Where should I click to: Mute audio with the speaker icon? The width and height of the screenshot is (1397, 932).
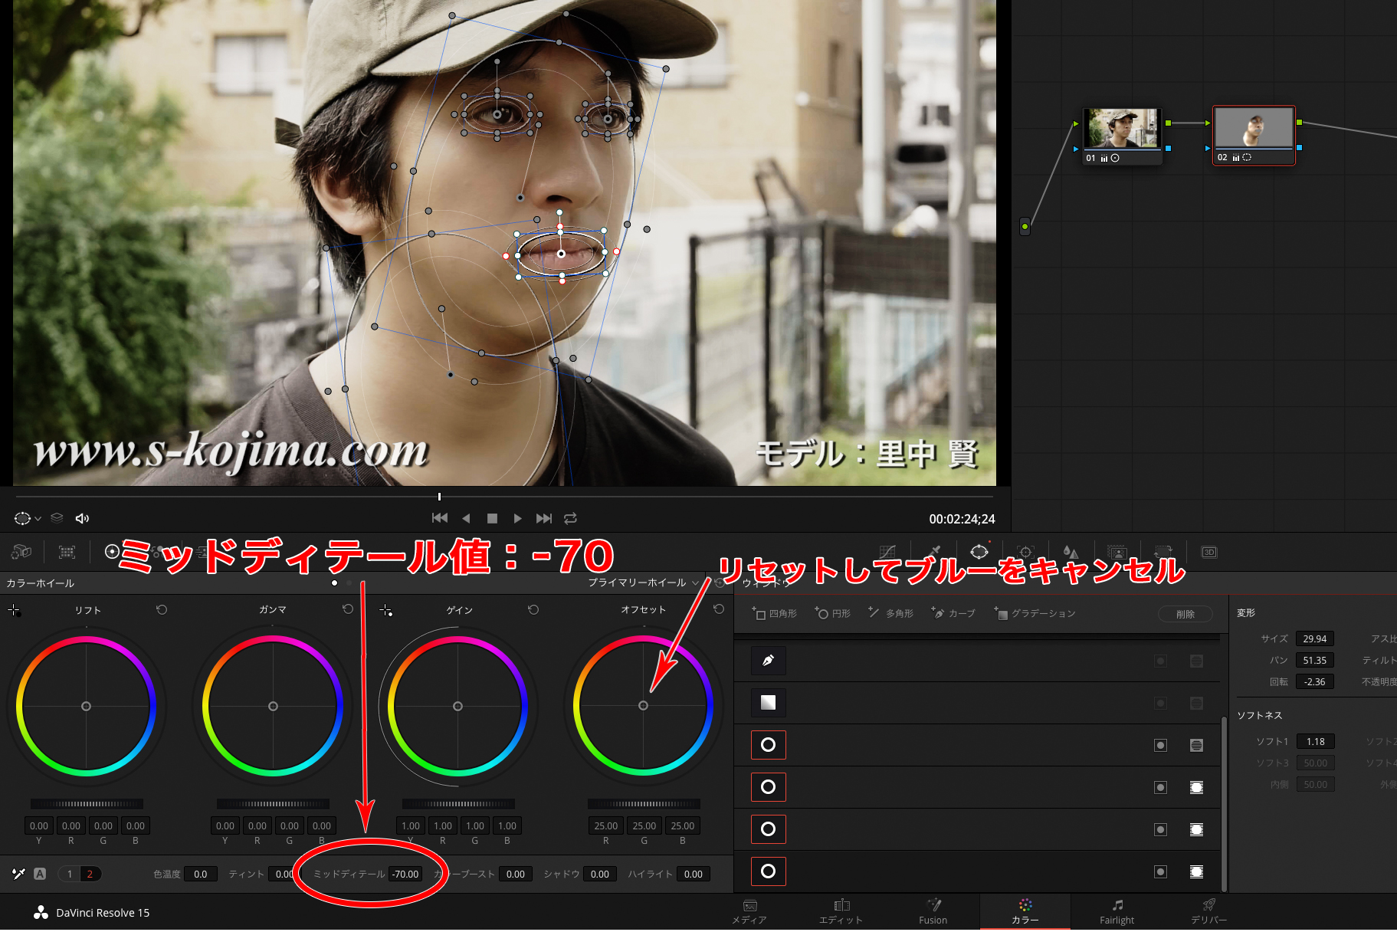[x=82, y=519]
